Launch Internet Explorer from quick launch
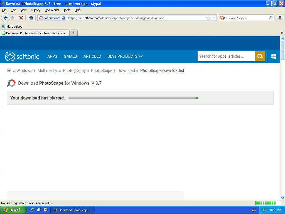The width and height of the screenshot is (285, 214). 33,210
